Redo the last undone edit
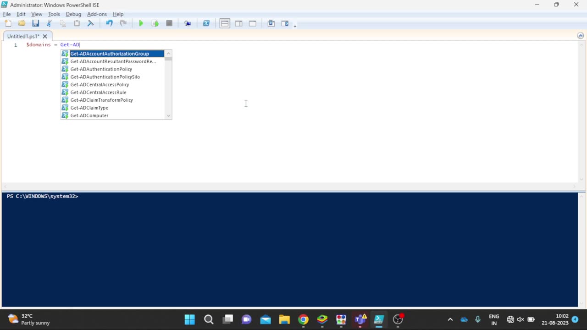This screenshot has width=587, height=330. 123,23
